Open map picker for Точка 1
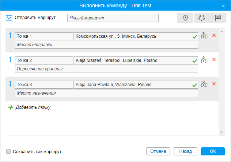The height and width of the screenshot is (162, 231). click(205, 36)
